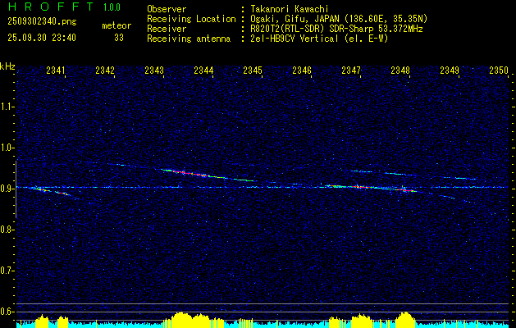Select the 2343 time marker
The width and height of the screenshot is (516, 328).
click(154, 71)
